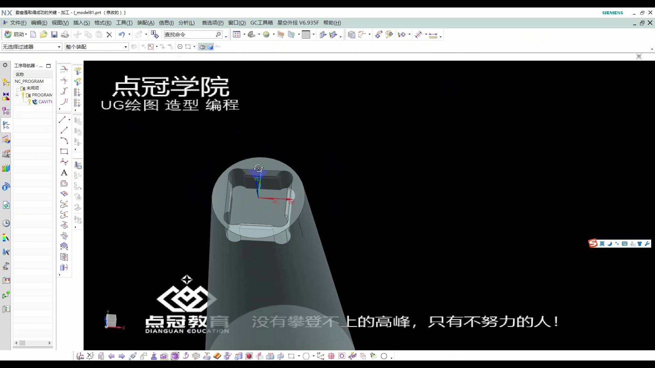This screenshot has width=655, height=368.
Task: Select the CAVITY operation in tree
Action: [45, 102]
